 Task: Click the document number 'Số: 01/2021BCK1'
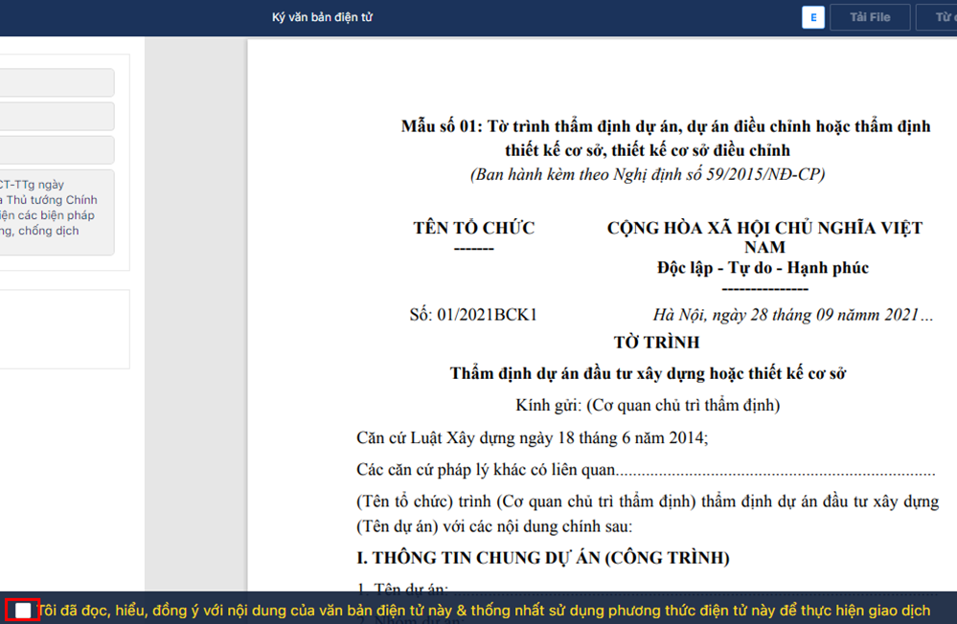pyautogui.click(x=473, y=315)
